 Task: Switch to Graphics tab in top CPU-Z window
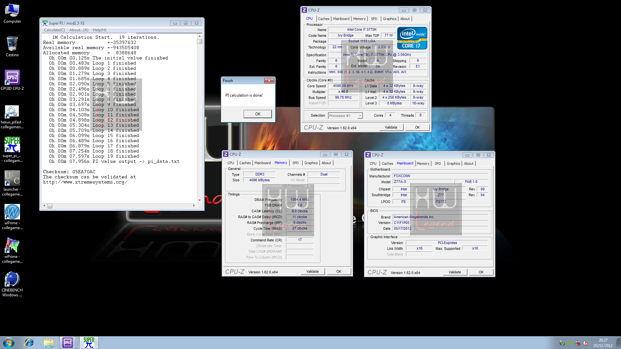coord(389,19)
